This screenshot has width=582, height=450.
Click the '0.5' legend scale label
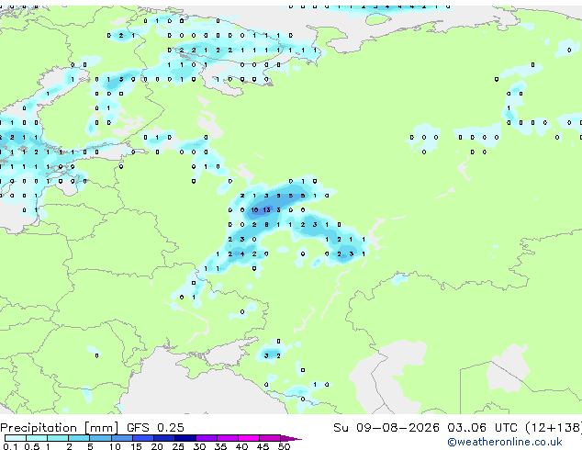(32, 446)
